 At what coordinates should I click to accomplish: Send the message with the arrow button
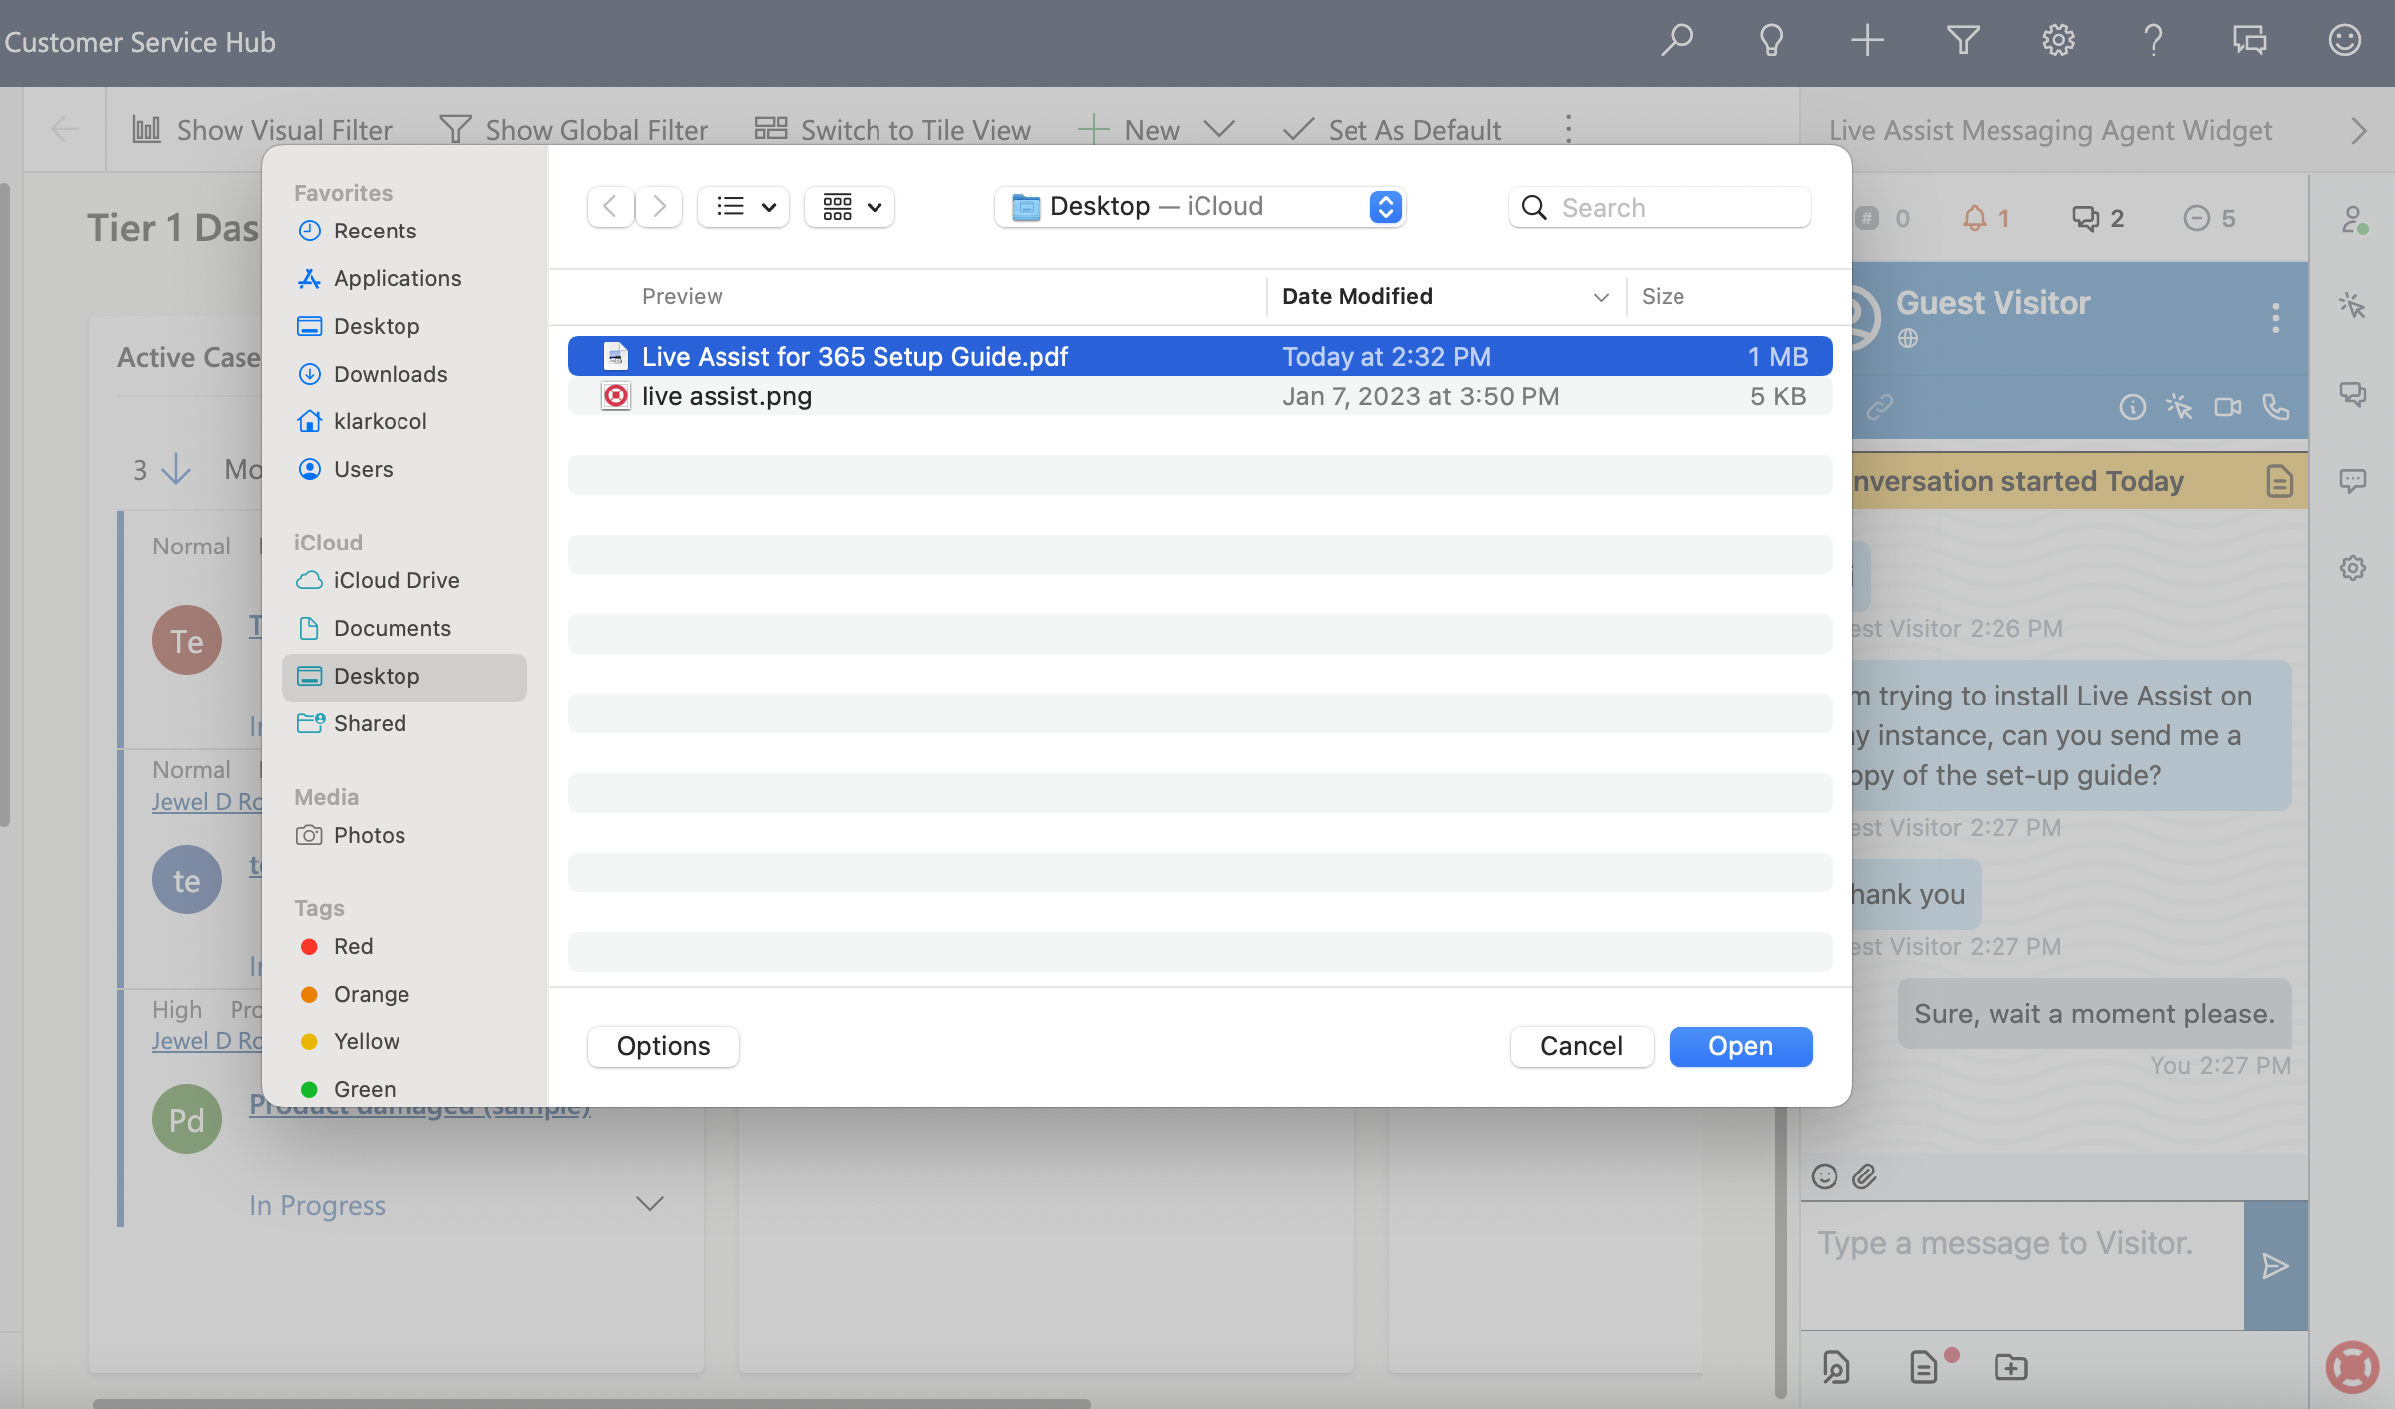tap(2275, 1265)
